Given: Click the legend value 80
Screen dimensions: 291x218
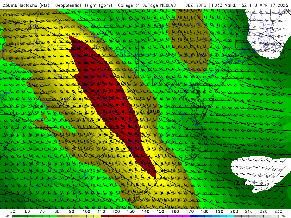Looking at the screenshot, I should click(57, 211).
